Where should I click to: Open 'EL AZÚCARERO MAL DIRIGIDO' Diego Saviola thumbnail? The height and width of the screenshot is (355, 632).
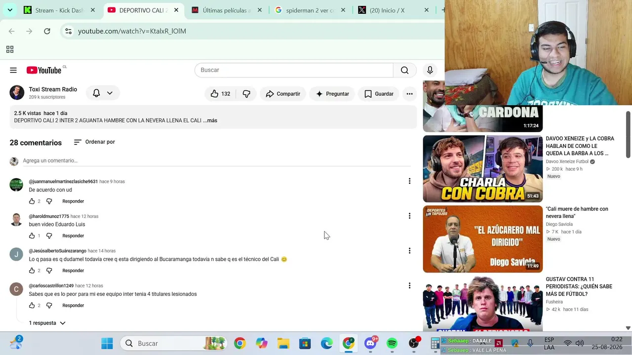pos(483,239)
